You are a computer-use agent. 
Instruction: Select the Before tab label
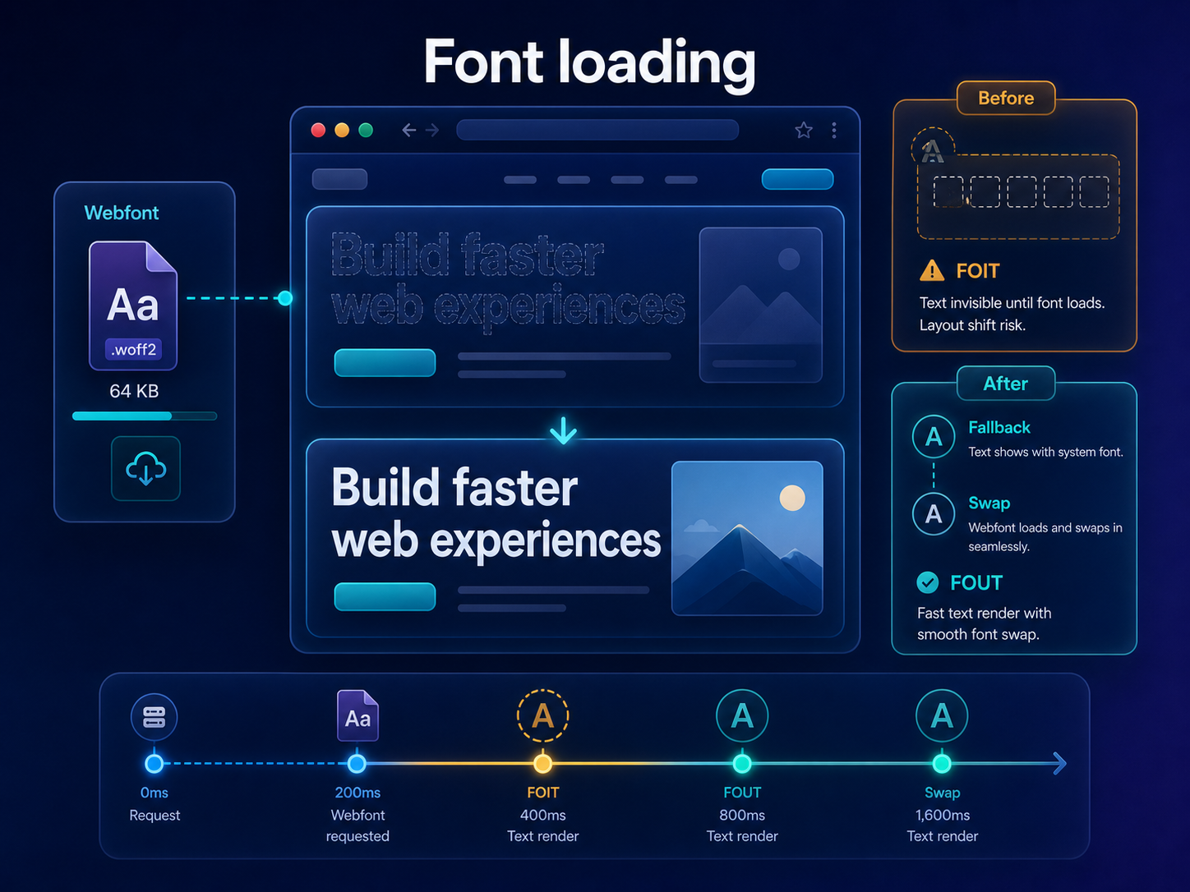pyautogui.click(x=1006, y=98)
